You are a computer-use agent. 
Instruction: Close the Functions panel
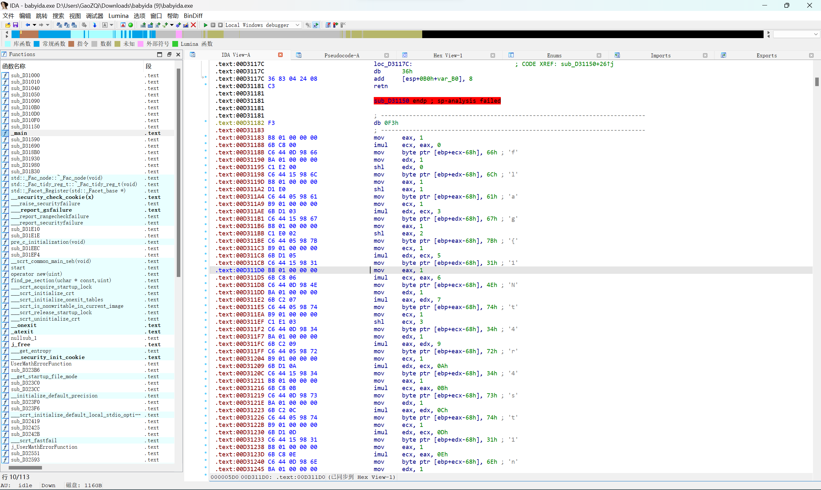178,54
